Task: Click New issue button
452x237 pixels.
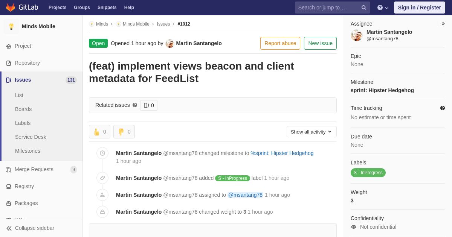Action: [320, 43]
